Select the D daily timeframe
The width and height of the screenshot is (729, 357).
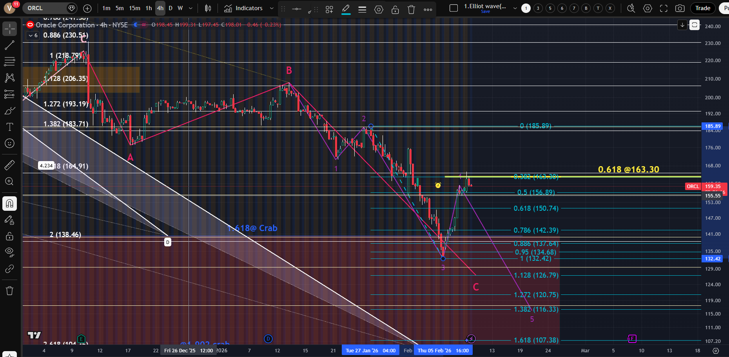click(x=170, y=8)
